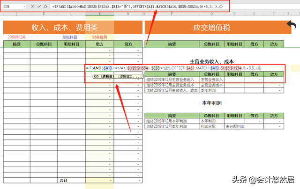Viewport: 300px width, 189px height.
Task: Select 本年利润 cell in 主营业务收入、成本 table
Action: coord(211,90)
